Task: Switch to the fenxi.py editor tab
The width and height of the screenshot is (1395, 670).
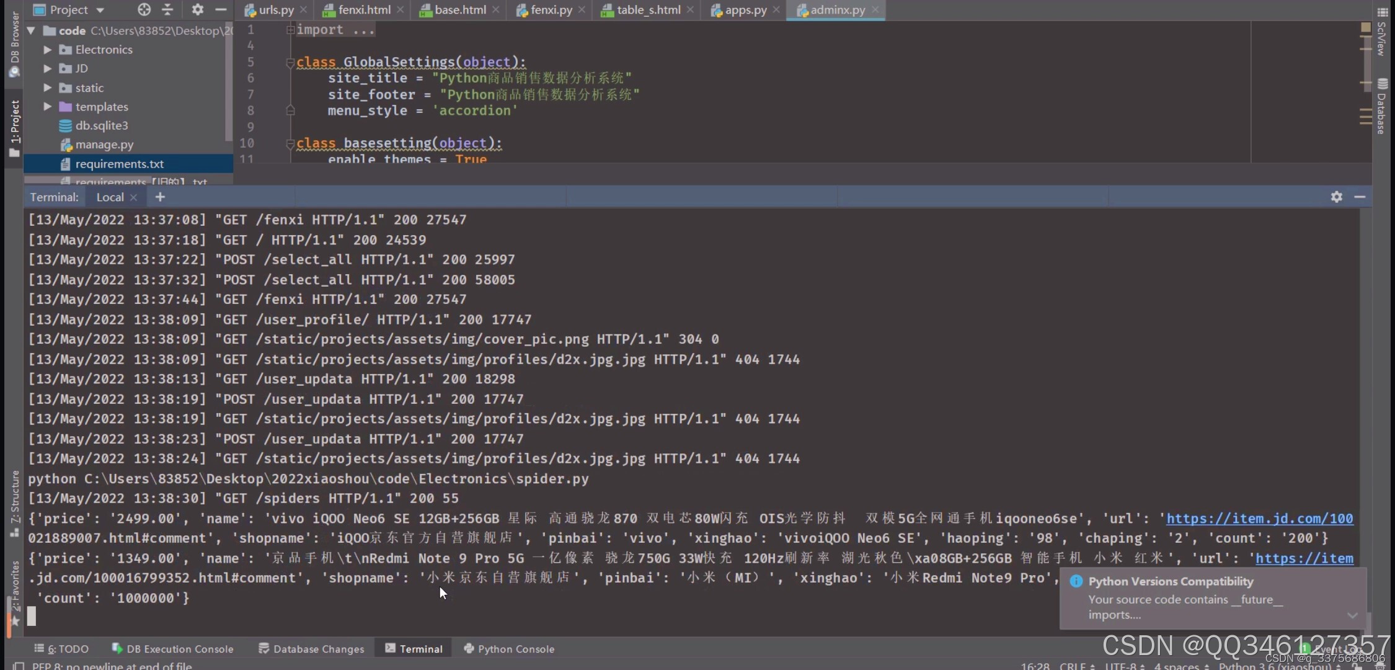Action: 551,10
